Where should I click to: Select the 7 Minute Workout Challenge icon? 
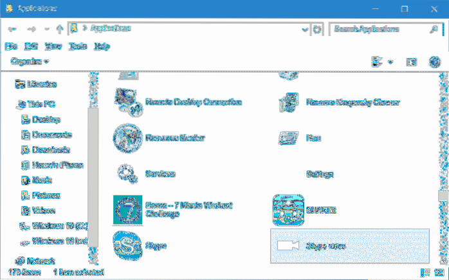tap(127, 209)
